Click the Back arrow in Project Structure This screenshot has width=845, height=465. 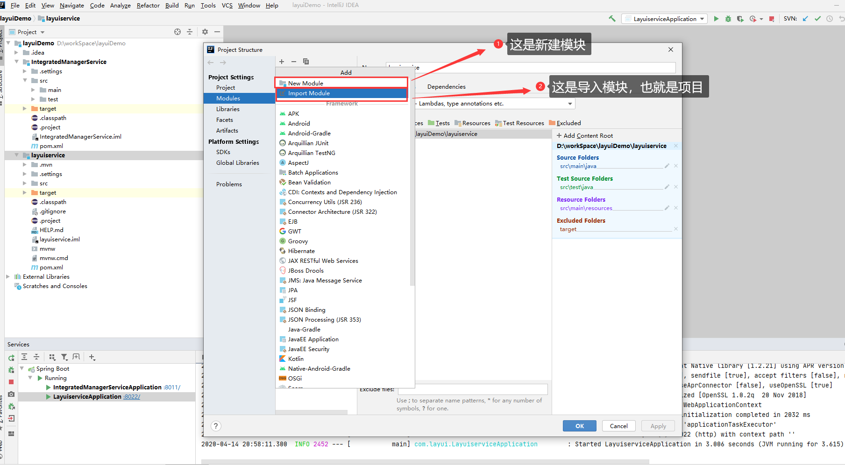(x=211, y=62)
